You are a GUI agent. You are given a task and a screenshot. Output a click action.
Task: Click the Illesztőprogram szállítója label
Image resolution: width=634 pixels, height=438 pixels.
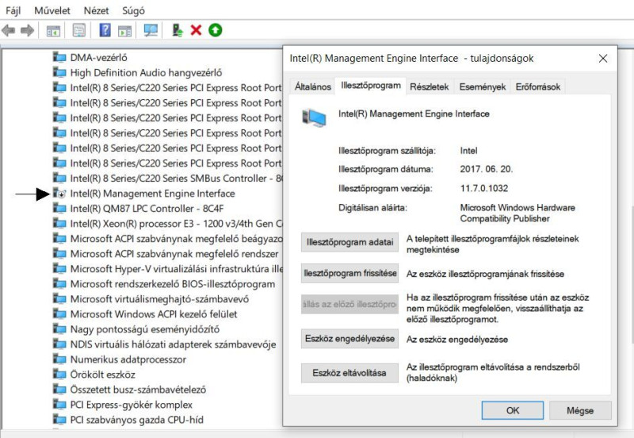point(387,151)
